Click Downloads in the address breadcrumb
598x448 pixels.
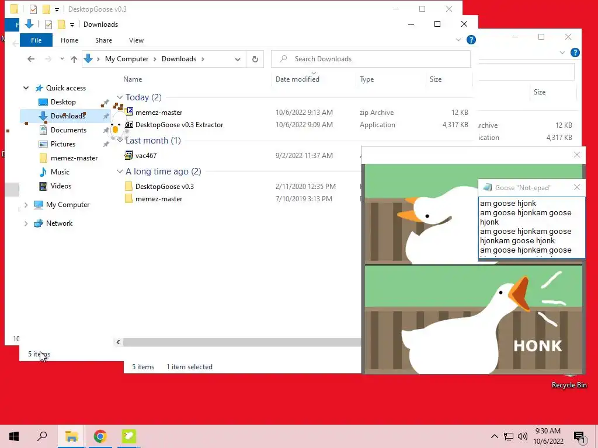pyautogui.click(x=179, y=59)
